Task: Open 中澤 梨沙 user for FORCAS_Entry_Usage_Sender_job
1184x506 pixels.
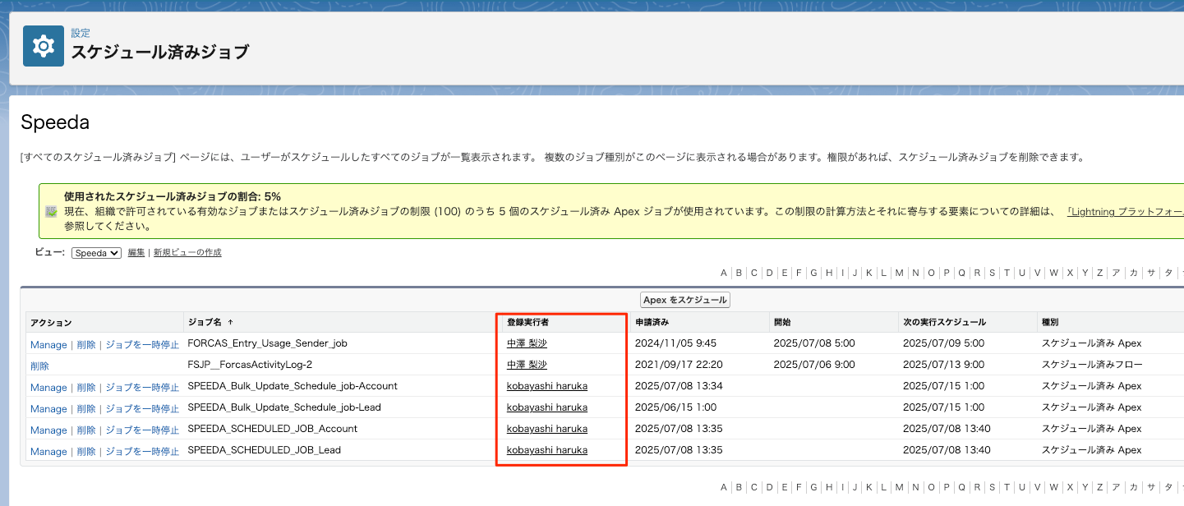Action: [527, 343]
